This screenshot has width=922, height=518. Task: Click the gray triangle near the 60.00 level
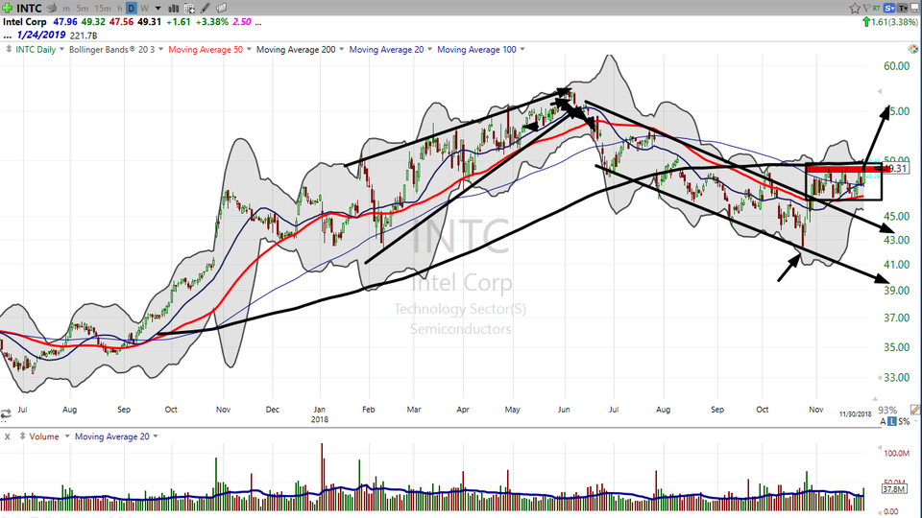[880, 91]
